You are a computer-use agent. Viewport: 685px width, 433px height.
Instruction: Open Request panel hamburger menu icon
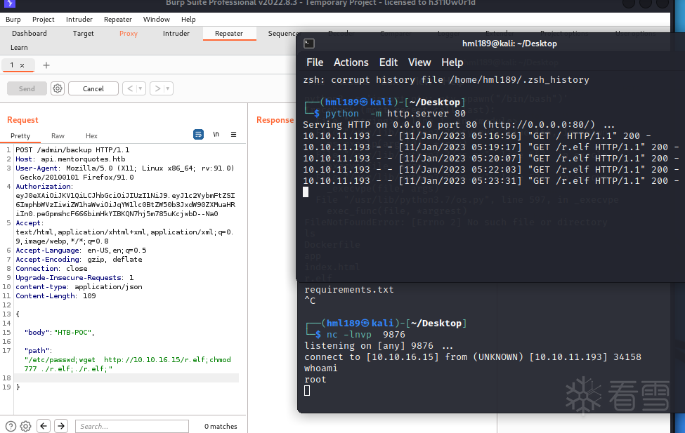[x=234, y=135]
